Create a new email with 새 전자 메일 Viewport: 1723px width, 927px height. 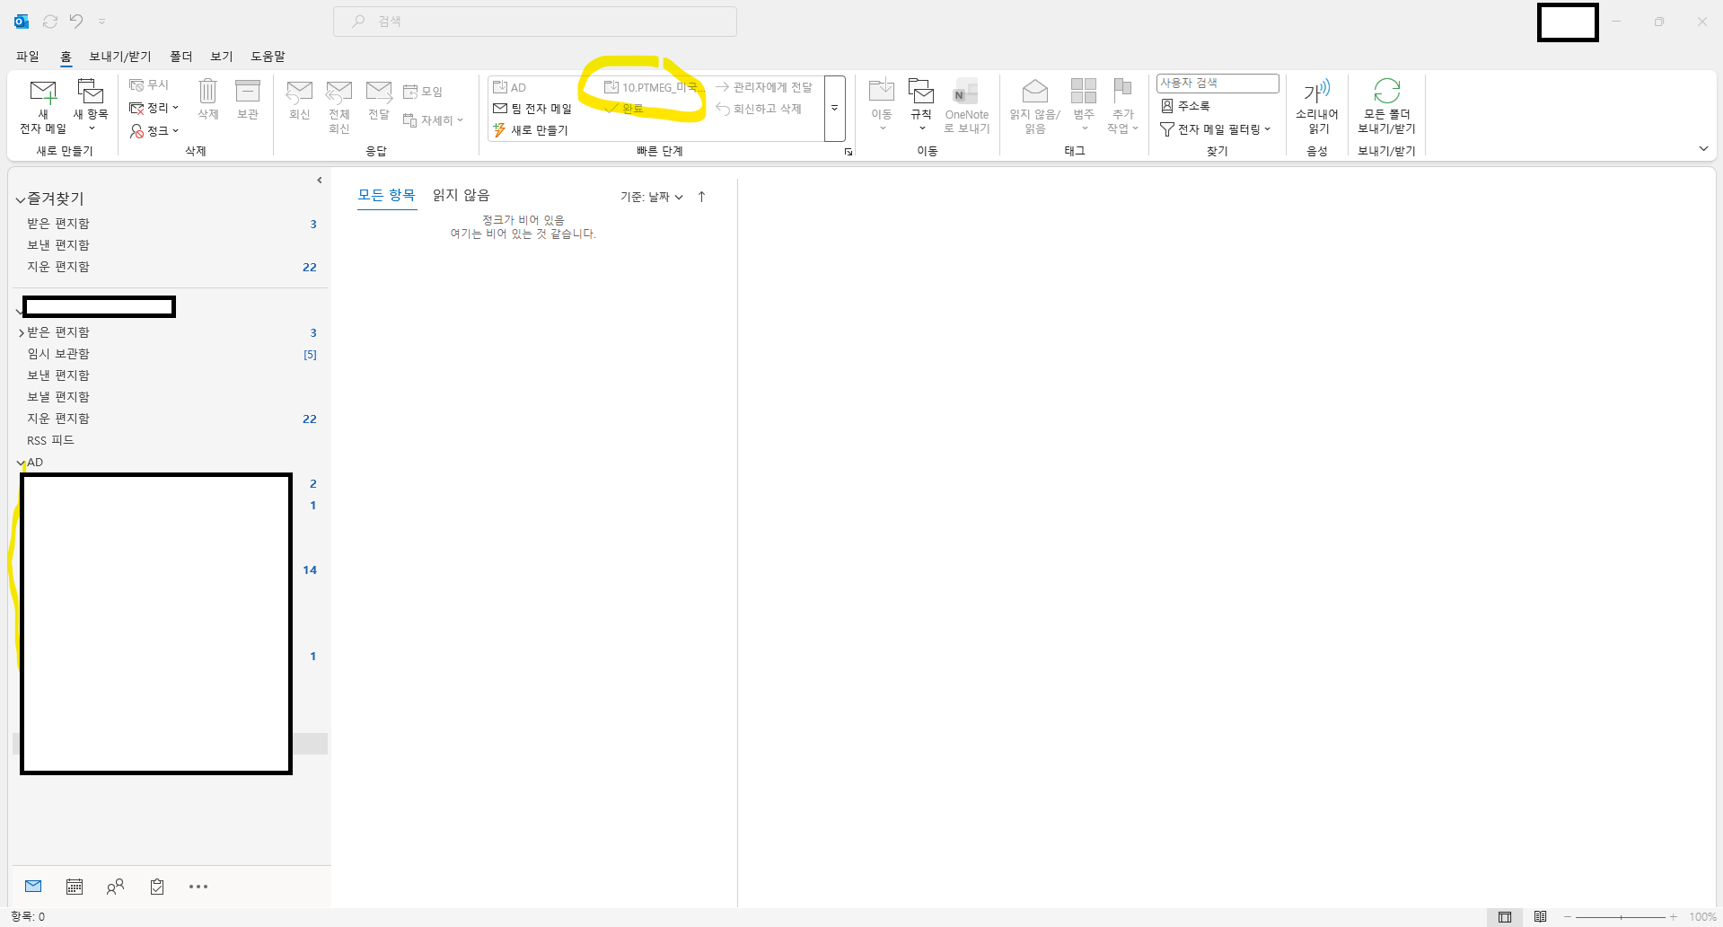(x=43, y=106)
